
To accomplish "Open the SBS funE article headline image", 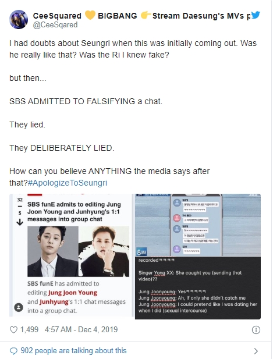I will [72, 255].
